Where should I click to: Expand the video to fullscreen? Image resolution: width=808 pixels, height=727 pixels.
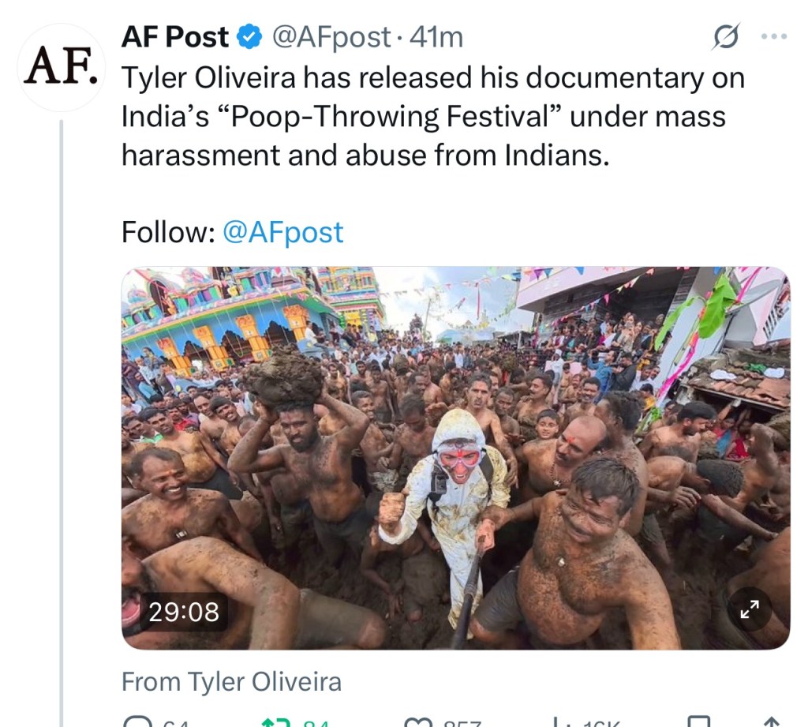(x=749, y=609)
